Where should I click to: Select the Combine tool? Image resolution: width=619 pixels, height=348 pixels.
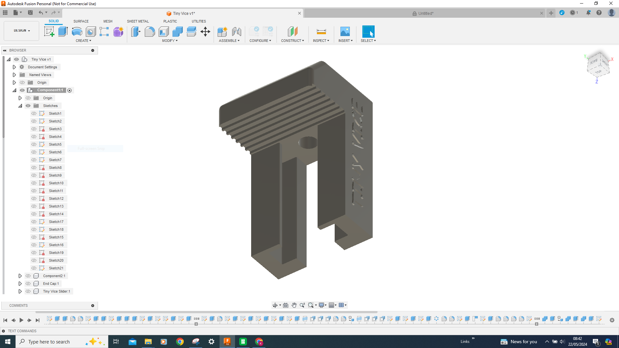tap(177, 32)
